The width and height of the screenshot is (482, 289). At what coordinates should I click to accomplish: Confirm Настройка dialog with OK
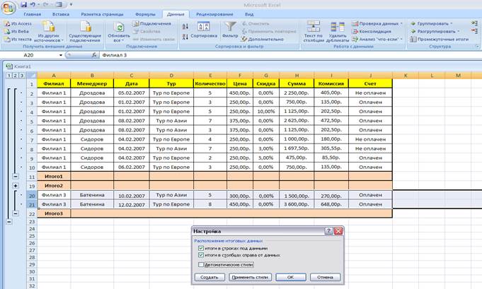pyautogui.click(x=290, y=277)
